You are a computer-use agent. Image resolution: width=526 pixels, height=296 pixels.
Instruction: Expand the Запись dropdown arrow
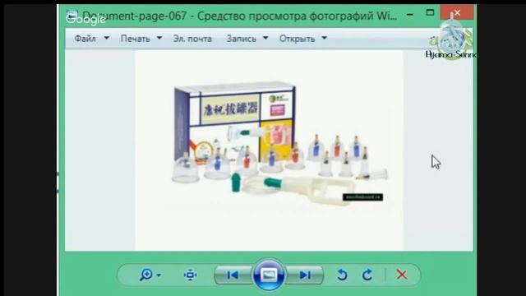point(265,39)
